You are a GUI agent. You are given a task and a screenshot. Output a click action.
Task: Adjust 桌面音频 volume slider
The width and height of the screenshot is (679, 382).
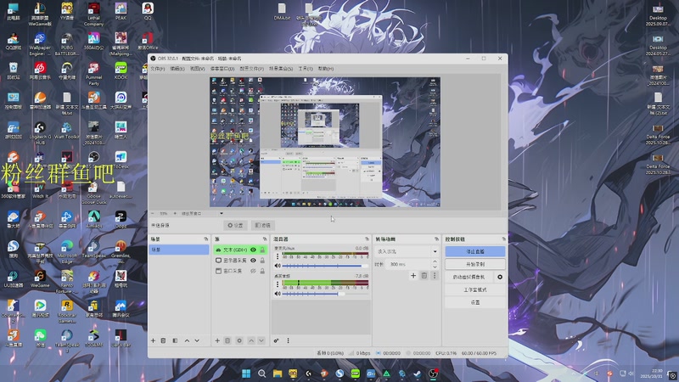coord(325,294)
